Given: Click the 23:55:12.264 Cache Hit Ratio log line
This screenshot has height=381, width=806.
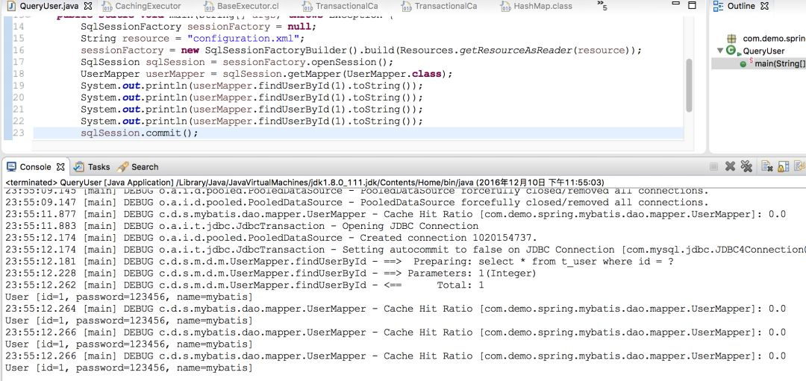Looking at the screenshot, I should click(x=396, y=309).
